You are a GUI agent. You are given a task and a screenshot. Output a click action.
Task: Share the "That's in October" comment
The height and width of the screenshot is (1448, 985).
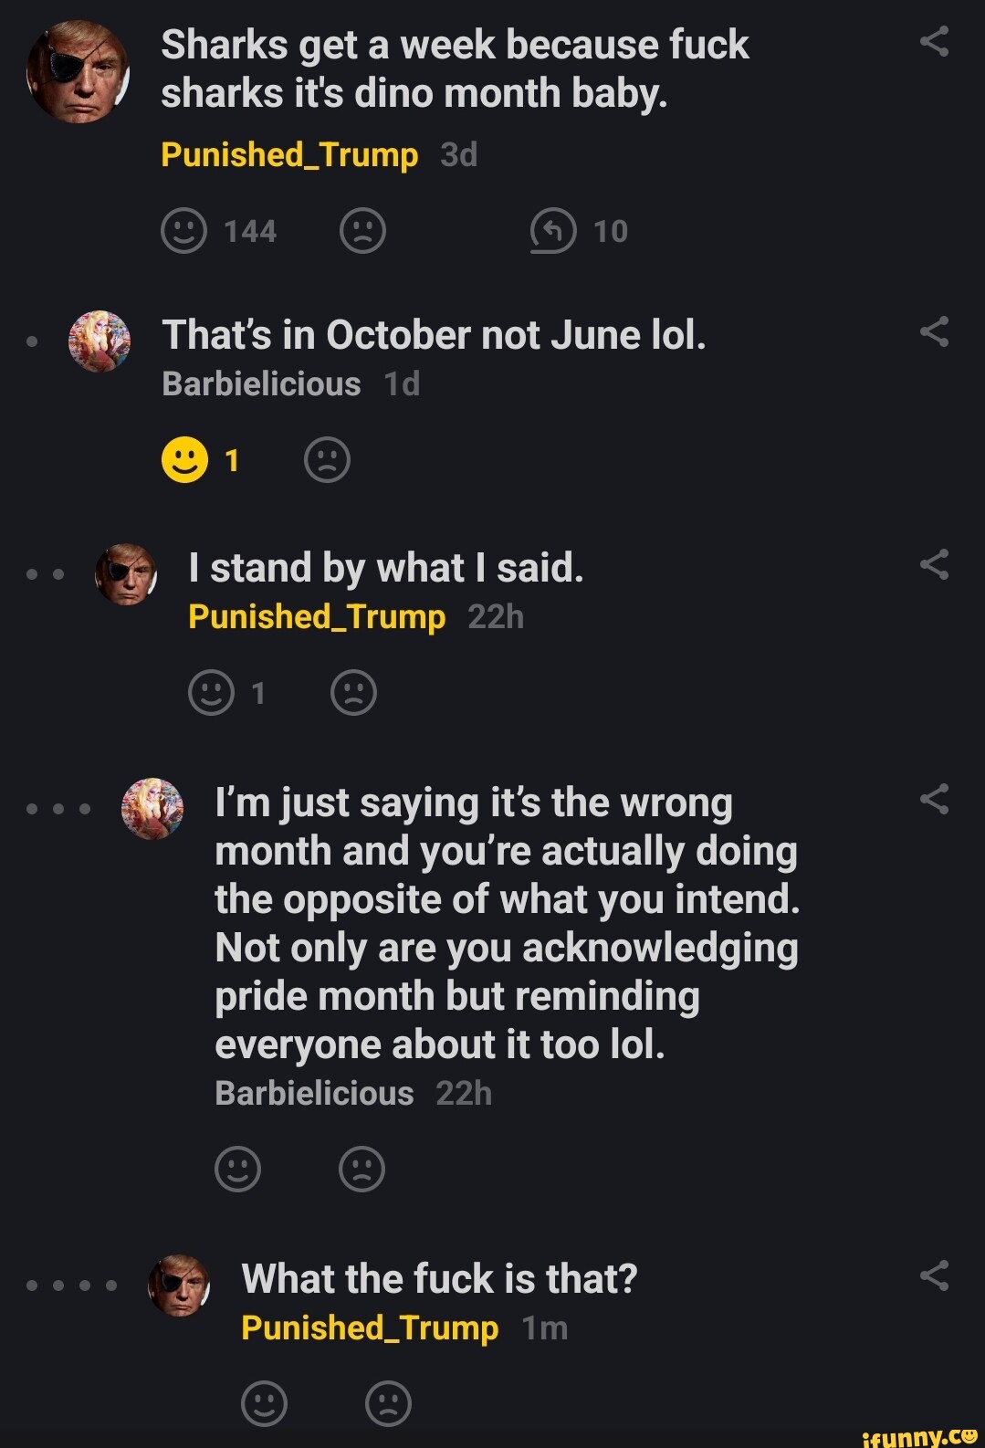pos(934,332)
